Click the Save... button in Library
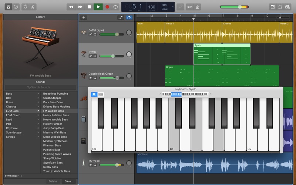 point(68,181)
